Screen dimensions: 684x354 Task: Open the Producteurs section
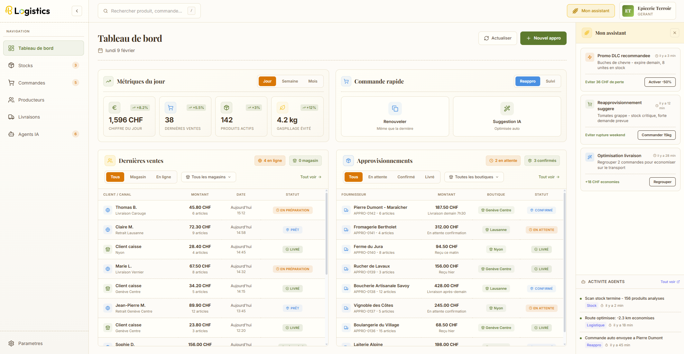(x=31, y=100)
